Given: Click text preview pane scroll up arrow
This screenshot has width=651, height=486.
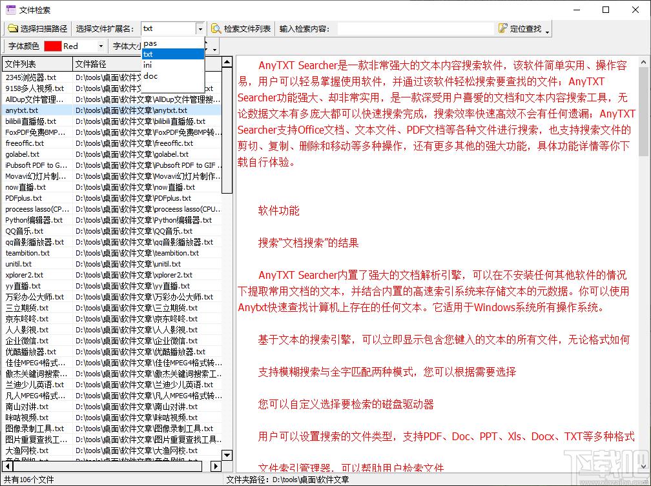Looking at the screenshot, I should [644, 62].
